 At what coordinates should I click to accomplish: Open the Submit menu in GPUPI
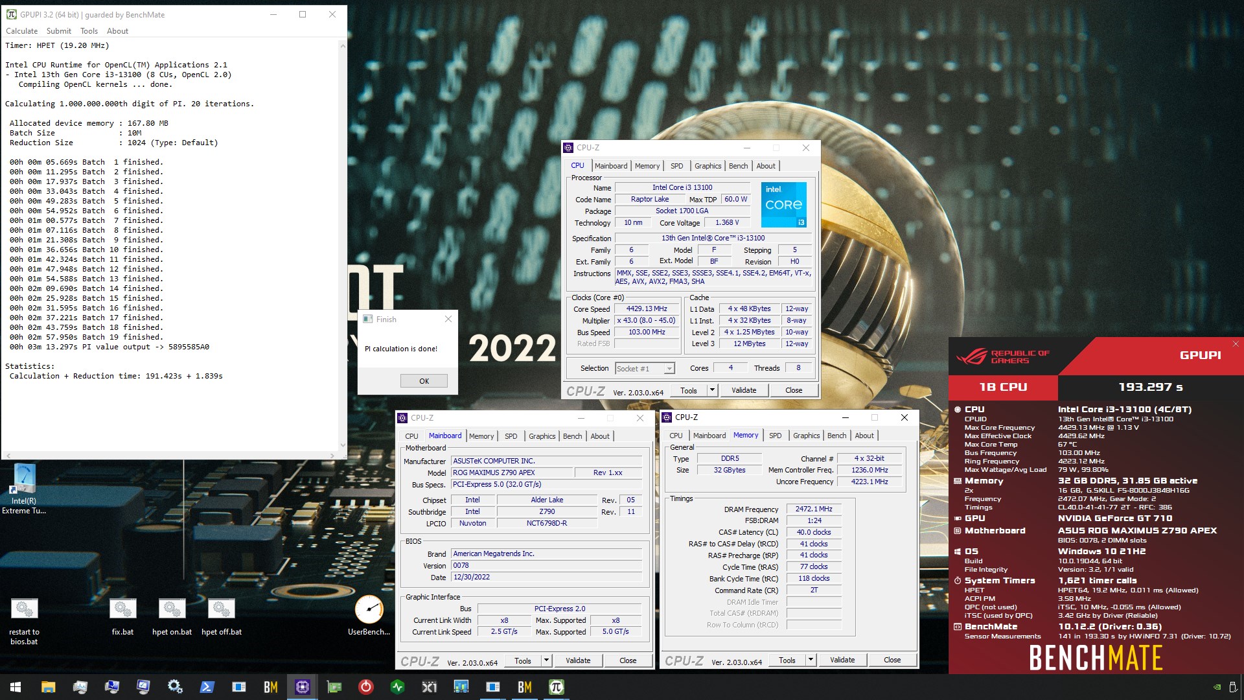tap(58, 31)
